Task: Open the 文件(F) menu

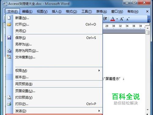Action: pyautogui.click(x=13, y=12)
